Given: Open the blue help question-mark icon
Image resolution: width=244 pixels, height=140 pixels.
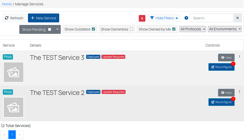Looking at the screenshot, I should (186, 18).
